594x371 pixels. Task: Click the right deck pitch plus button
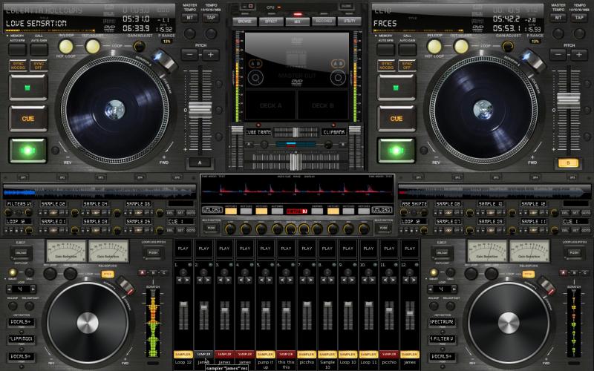click(579, 55)
